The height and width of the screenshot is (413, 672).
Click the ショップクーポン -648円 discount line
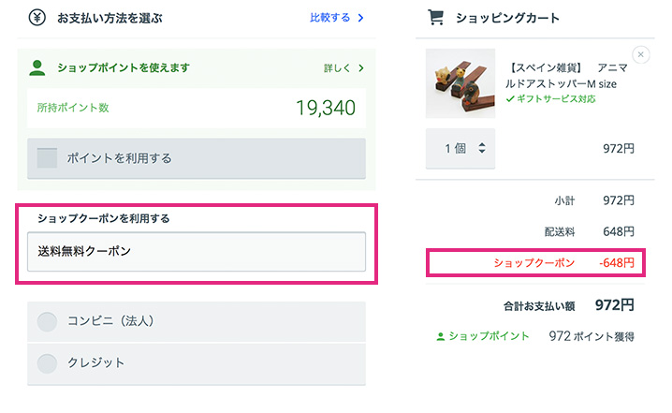coord(535,262)
